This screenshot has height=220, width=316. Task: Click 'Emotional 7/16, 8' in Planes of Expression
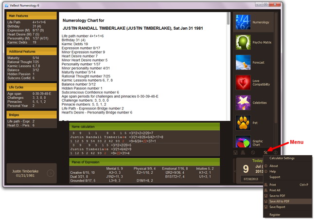[175, 168]
